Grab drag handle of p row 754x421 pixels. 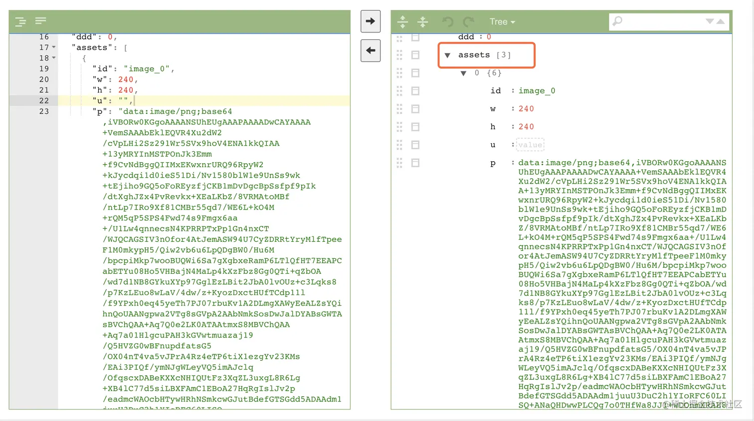point(399,163)
